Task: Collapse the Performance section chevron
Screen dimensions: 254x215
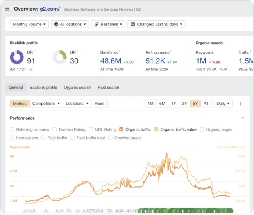Action: pos(243,118)
